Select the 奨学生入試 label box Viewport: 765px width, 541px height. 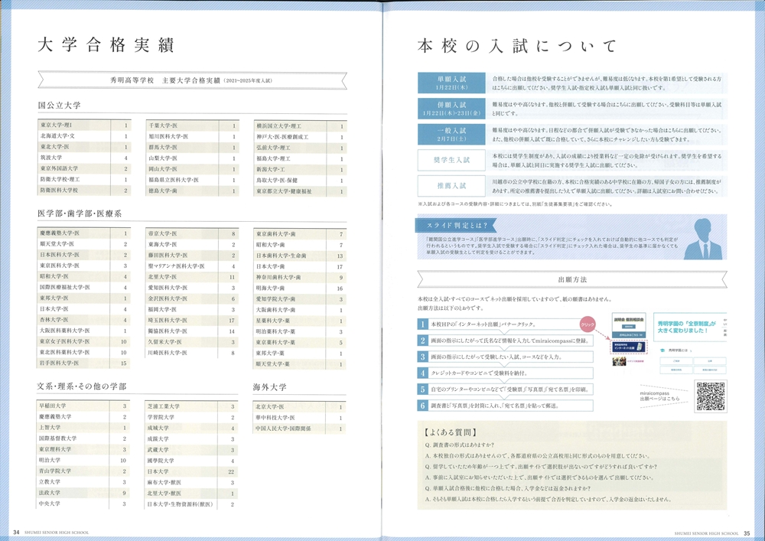[x=451, y=160]
